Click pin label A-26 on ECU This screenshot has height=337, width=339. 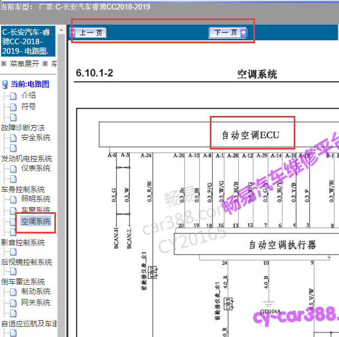[x=178, y=155]
